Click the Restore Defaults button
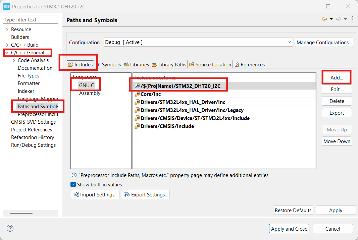 (x=293, y=210)
